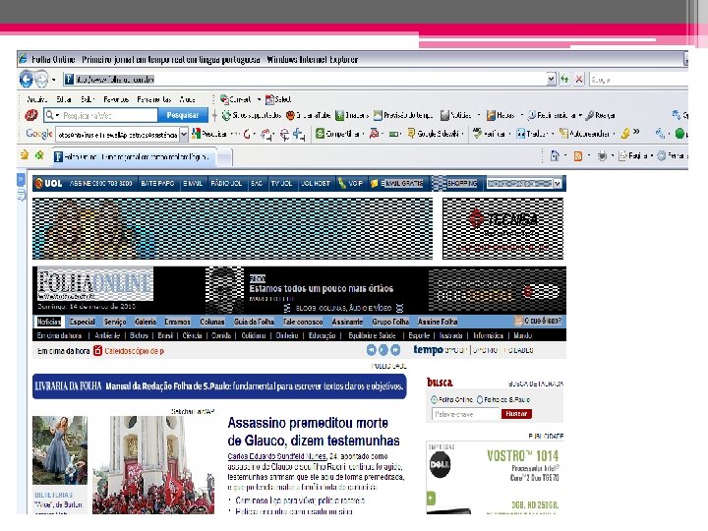This screenshot has height=531, width=708.
Task: Select the Folha de S.Paulo search radio
Action: 480,399
